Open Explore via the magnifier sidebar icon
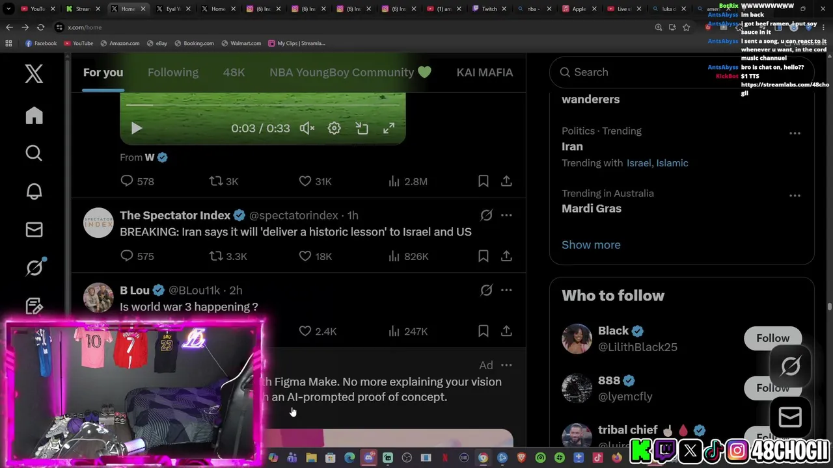This screenshot has height=468, width=833. point(34,153)
